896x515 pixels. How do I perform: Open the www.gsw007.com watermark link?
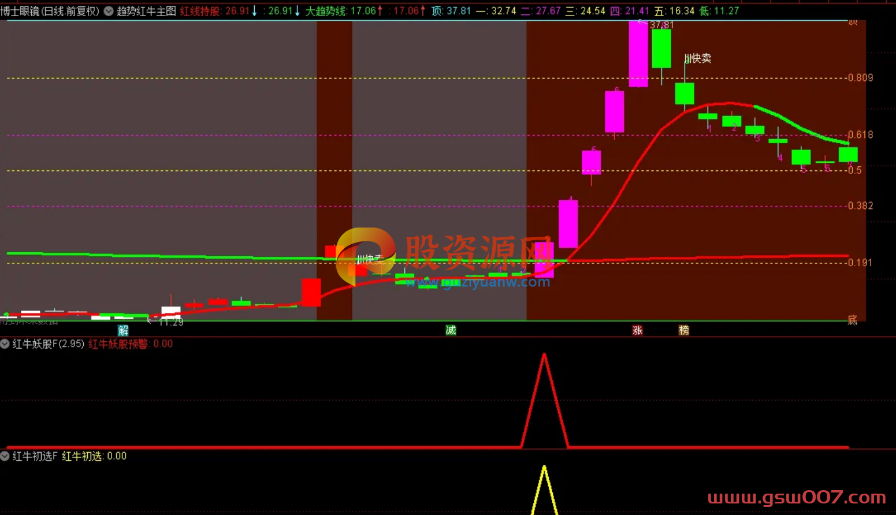[797, 497]
